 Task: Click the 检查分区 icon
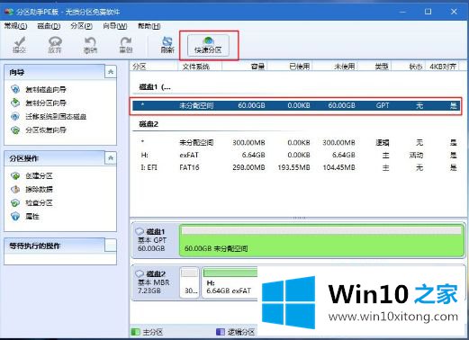click(15, 202)
